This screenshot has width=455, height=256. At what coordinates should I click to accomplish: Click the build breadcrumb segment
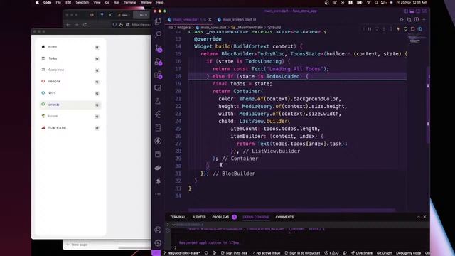[276, 28]
